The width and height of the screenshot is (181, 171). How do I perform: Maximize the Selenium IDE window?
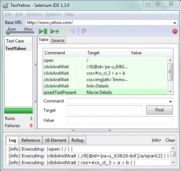[158, 4]
